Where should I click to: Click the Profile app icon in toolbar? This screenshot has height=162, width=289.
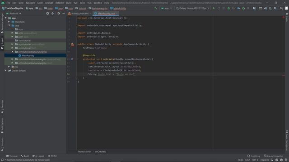238,8
